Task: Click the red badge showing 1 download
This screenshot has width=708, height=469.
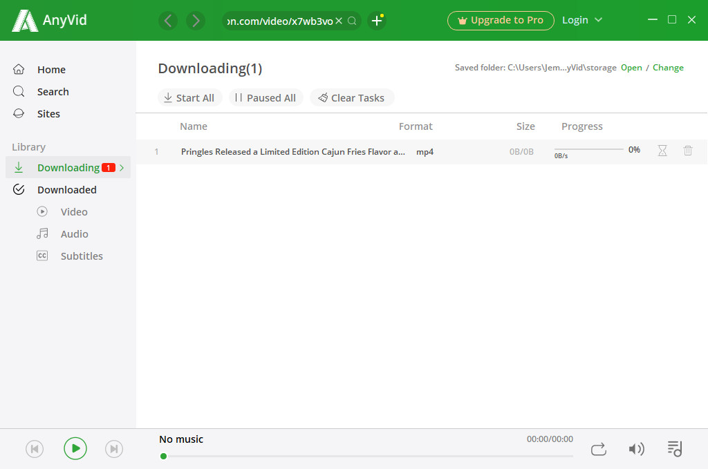Action: [x=109, y=168]
